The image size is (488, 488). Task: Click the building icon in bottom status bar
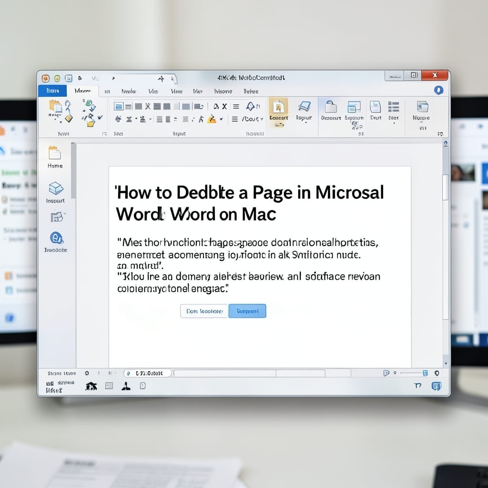pyautogui.click(x=91, y=386)
